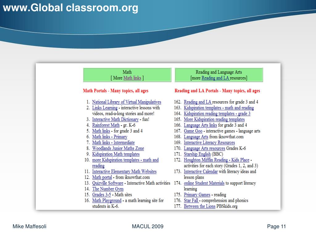The height and width of the screenshot is (237, 316).
Task: Click the Math Portals red heading
Action: pyautogui.click(x=115, y=91)
